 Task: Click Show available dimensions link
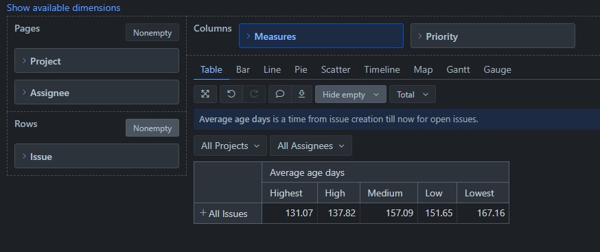click(x=64, y=8)
